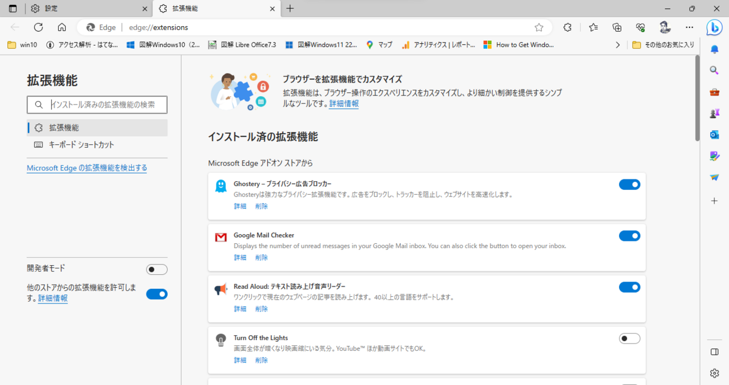729x385 pixels.
Task: Open the 図解 Libre Office7.3 bookmark
Action: click(x=242, y=44)
